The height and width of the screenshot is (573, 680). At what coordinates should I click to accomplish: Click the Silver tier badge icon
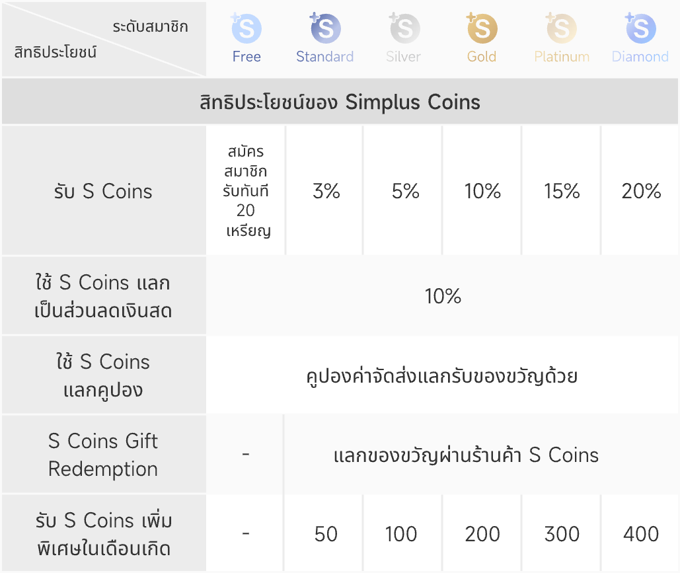(x=404, y=28)
